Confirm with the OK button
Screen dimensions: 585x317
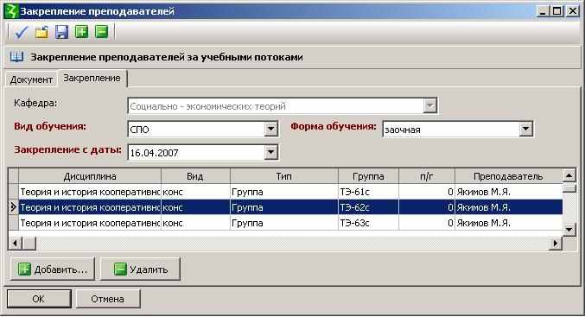click(39, 299)
